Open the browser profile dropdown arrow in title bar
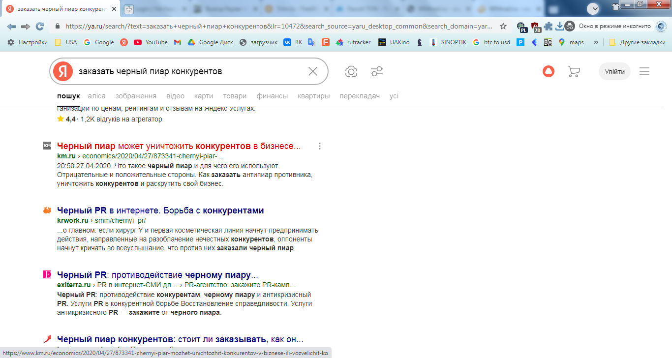672x358 pixels. 593,8
